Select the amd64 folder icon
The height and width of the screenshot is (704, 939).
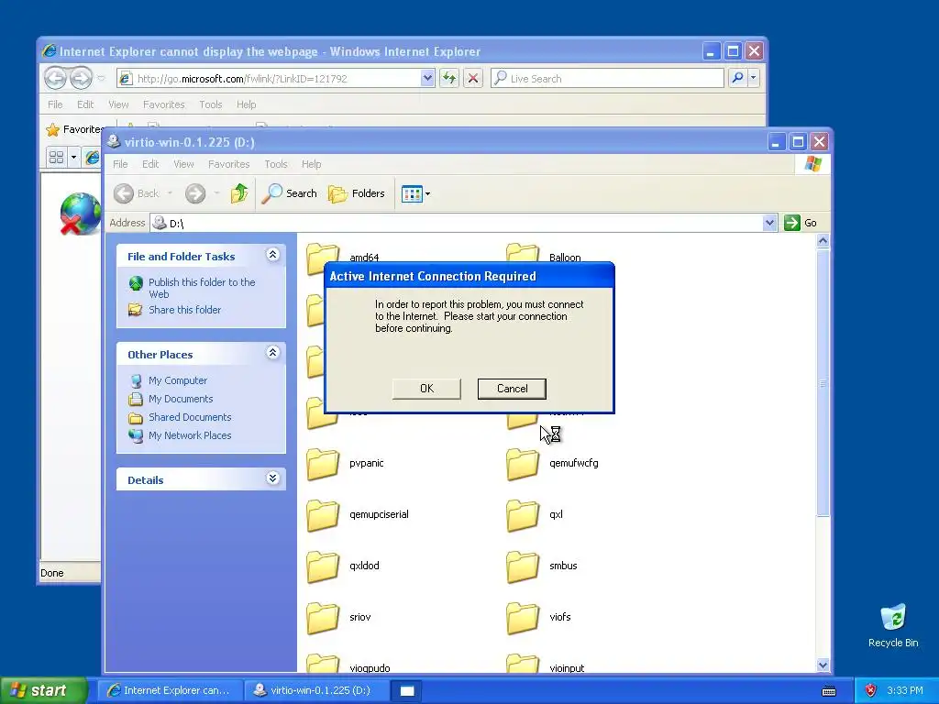(323, 258)
